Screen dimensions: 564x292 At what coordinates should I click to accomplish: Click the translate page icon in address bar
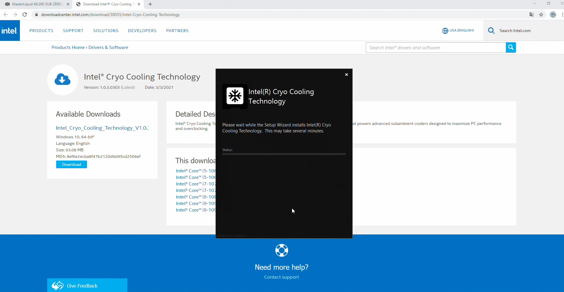tap(532, 15)
